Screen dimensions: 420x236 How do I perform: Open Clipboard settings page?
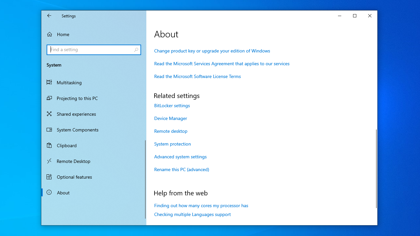pyautogui.click(x=93, y=146)
